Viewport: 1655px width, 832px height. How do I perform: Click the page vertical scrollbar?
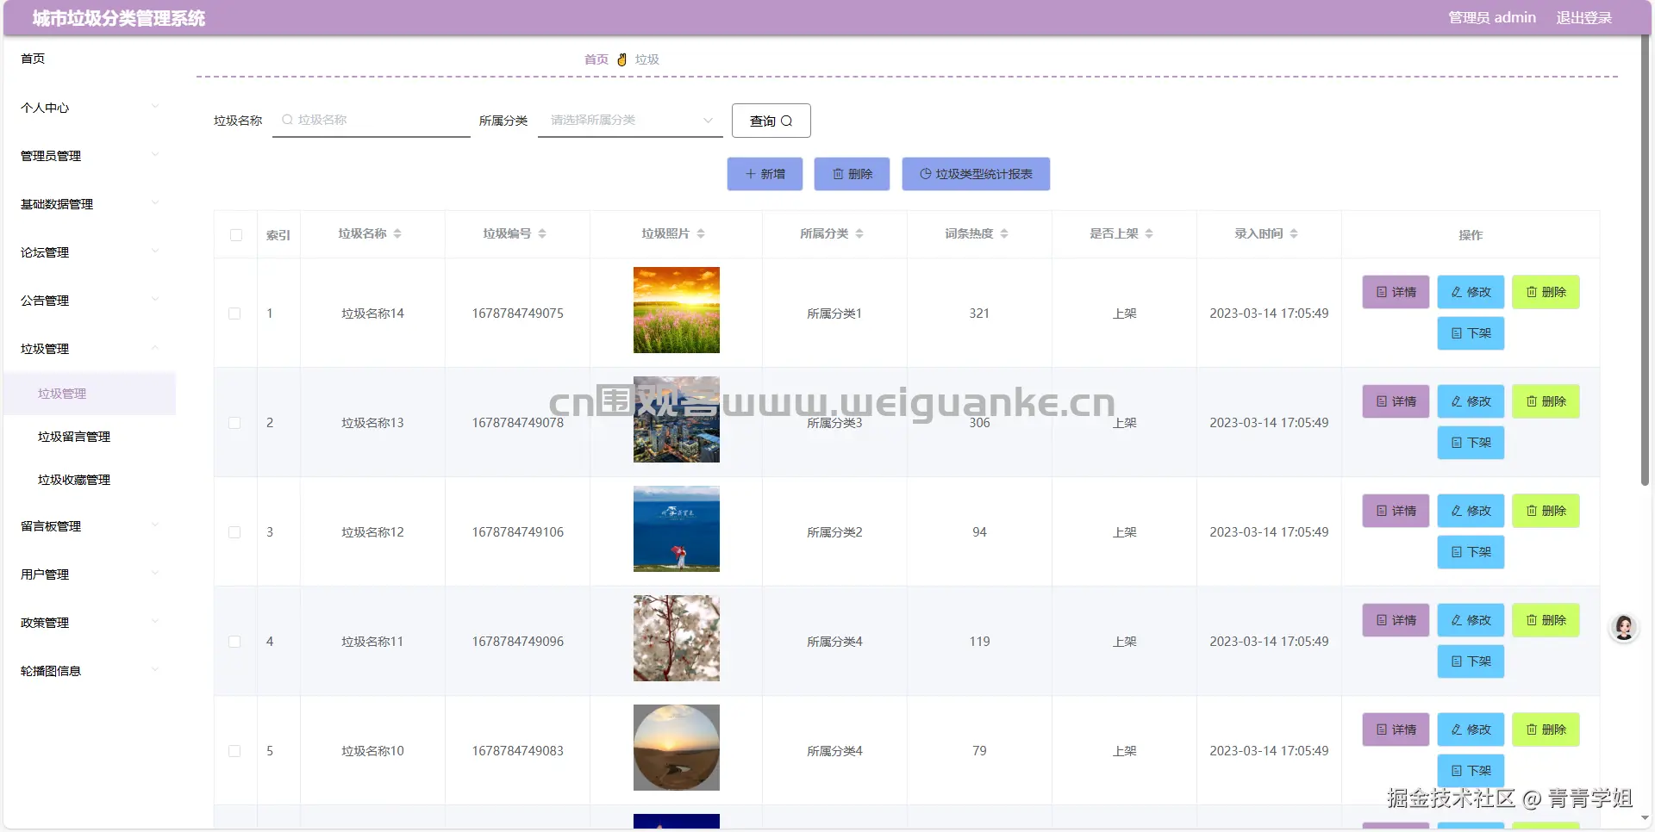1645,258
